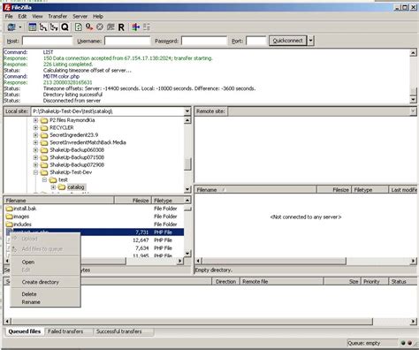Select the Queued files tab
This screenshot has width=419, height=350.
coord(25,331)
